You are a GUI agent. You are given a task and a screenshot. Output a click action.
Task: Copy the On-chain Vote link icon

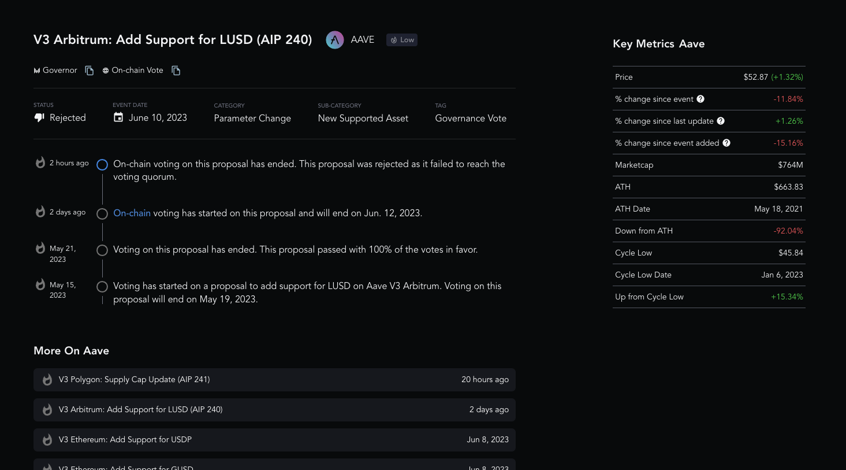(x=176, y=71)
